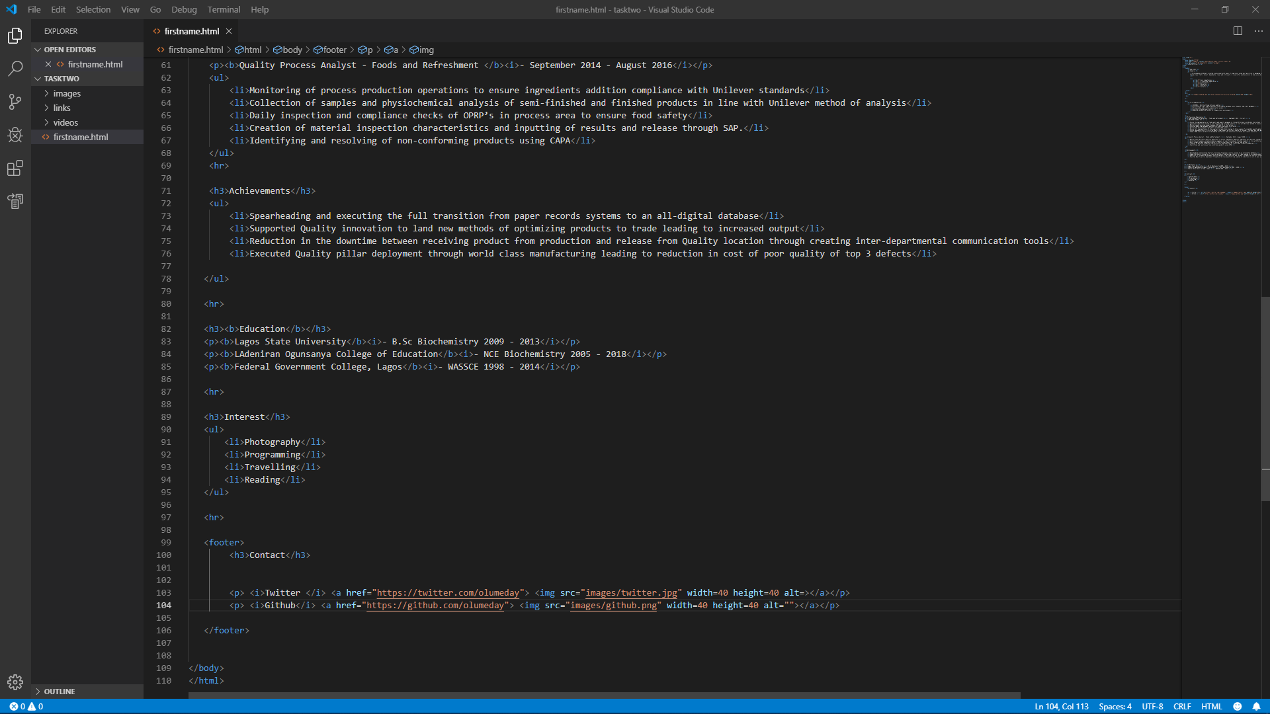Click the Manage gear icon
Image resolution: width=1270 pixels, height=714 pixels.
tap(15, 682)
